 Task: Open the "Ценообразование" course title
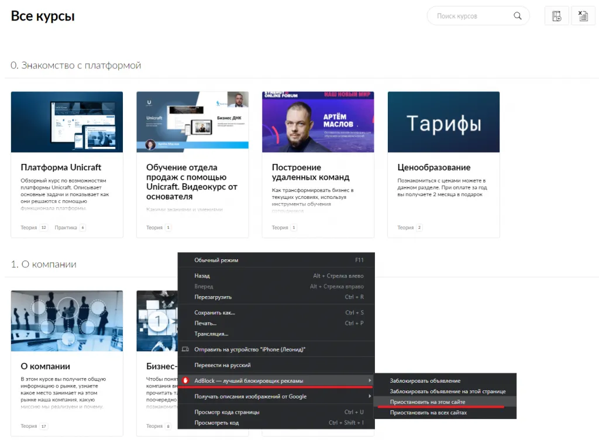click(x=433, y=167)
